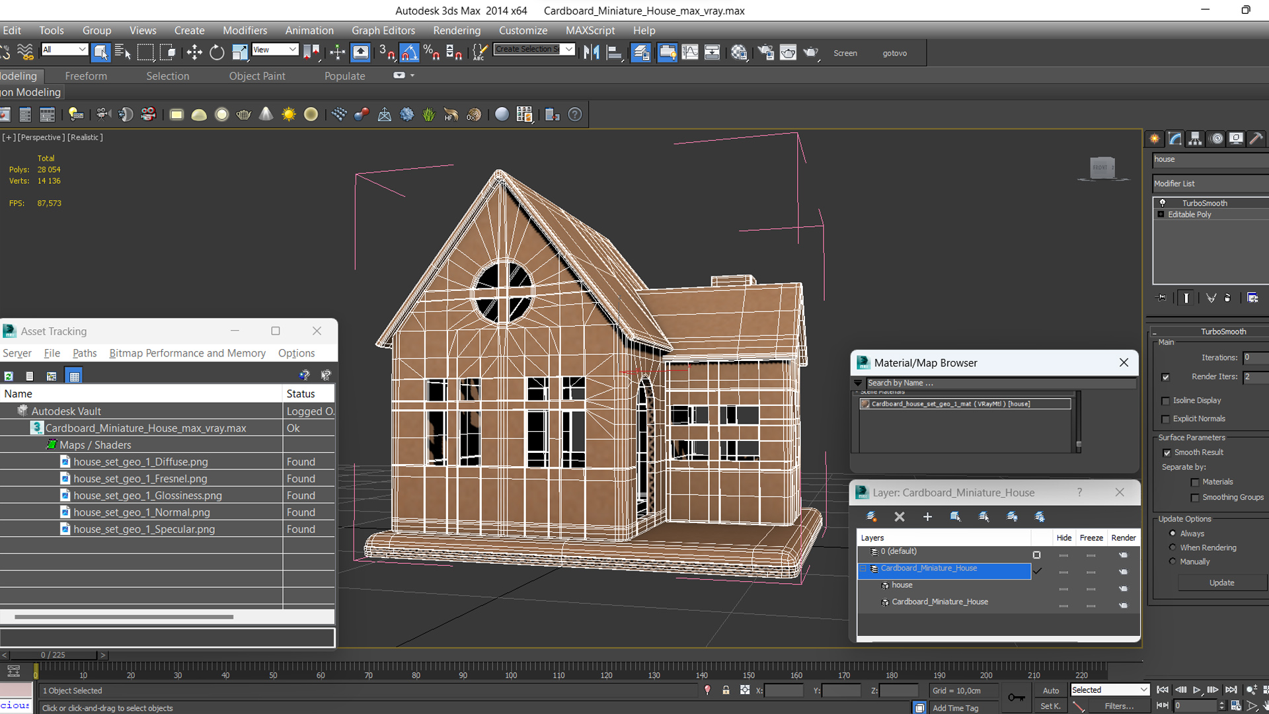The image size is (1269, 714).
Task: Activate the Select and Move tool
Action: [x=194, y=52]
